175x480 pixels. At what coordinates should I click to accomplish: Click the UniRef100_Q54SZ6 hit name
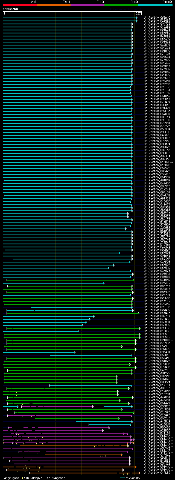coord(157,464)
